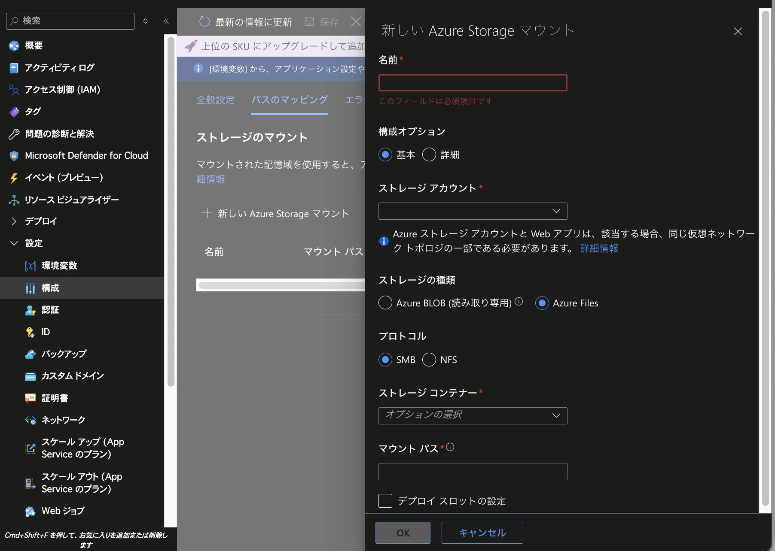Open the バックアップ cloud icon
775x551 pixels.
(30, 354)
